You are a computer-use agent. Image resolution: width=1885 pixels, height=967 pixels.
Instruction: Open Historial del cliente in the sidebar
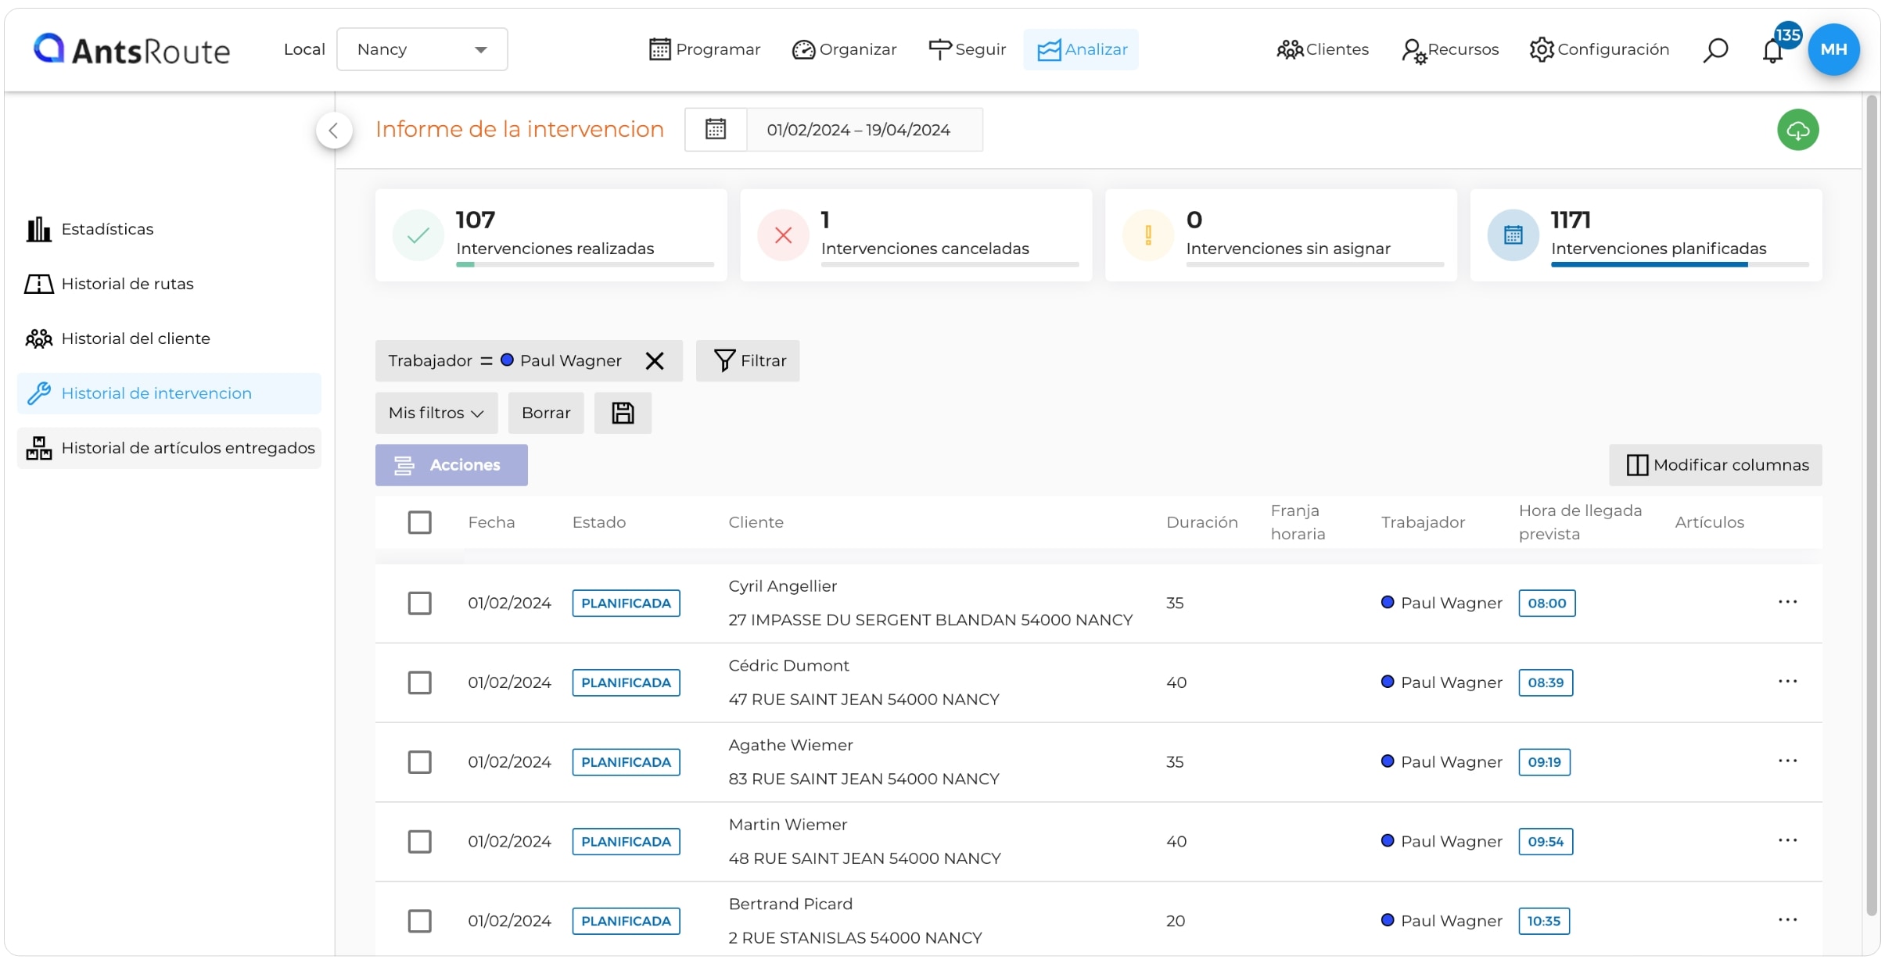(169, 338)
